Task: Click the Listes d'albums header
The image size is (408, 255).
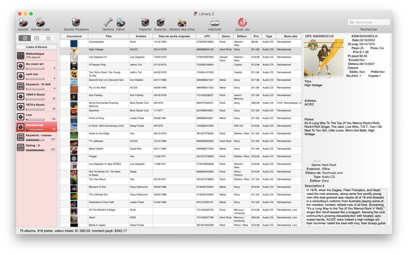Action: coord(37,47)
